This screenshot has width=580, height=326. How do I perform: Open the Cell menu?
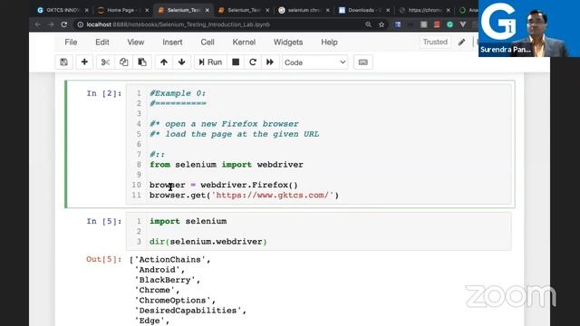tap(208, 43)
